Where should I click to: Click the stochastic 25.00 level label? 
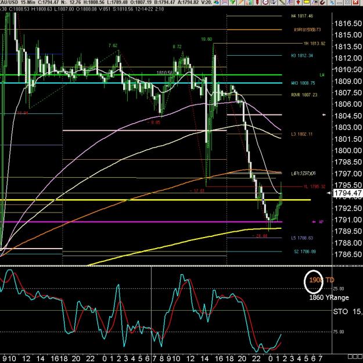tap(338, 289)
